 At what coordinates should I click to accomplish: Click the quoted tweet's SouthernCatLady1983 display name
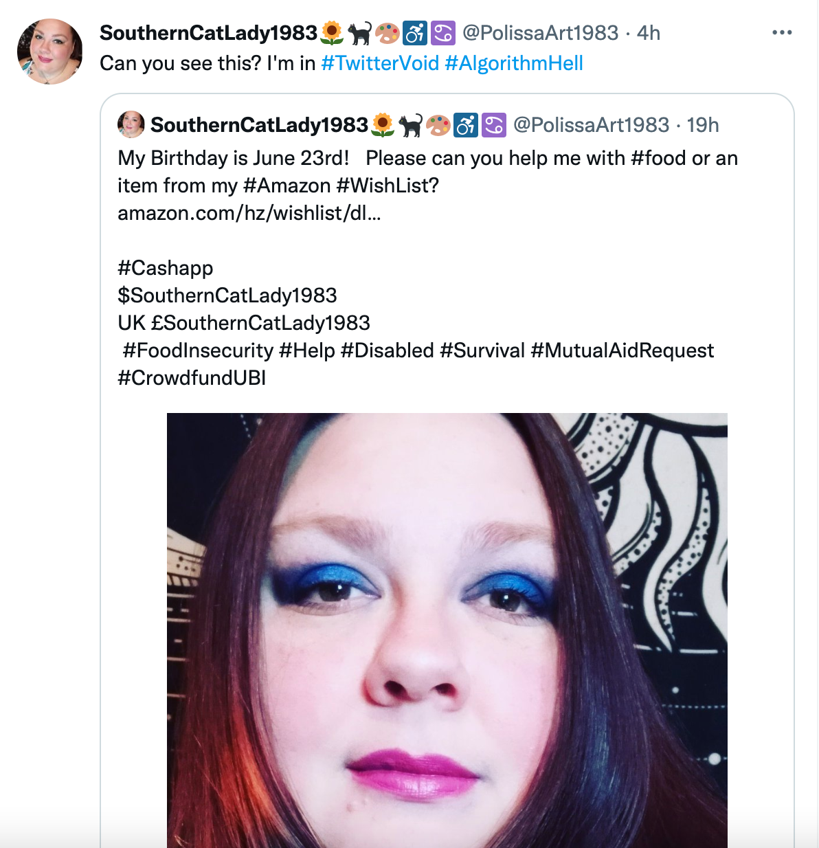260,125
